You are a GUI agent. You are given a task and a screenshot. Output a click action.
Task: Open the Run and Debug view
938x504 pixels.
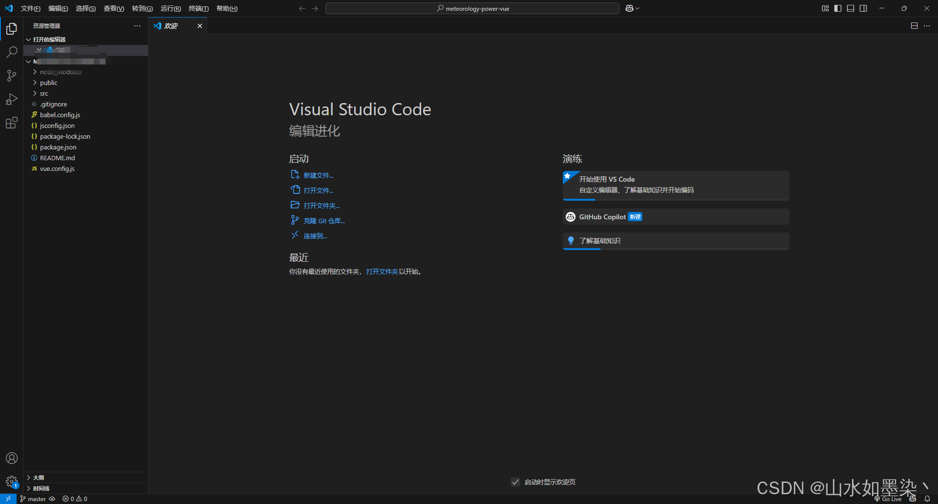12,99
